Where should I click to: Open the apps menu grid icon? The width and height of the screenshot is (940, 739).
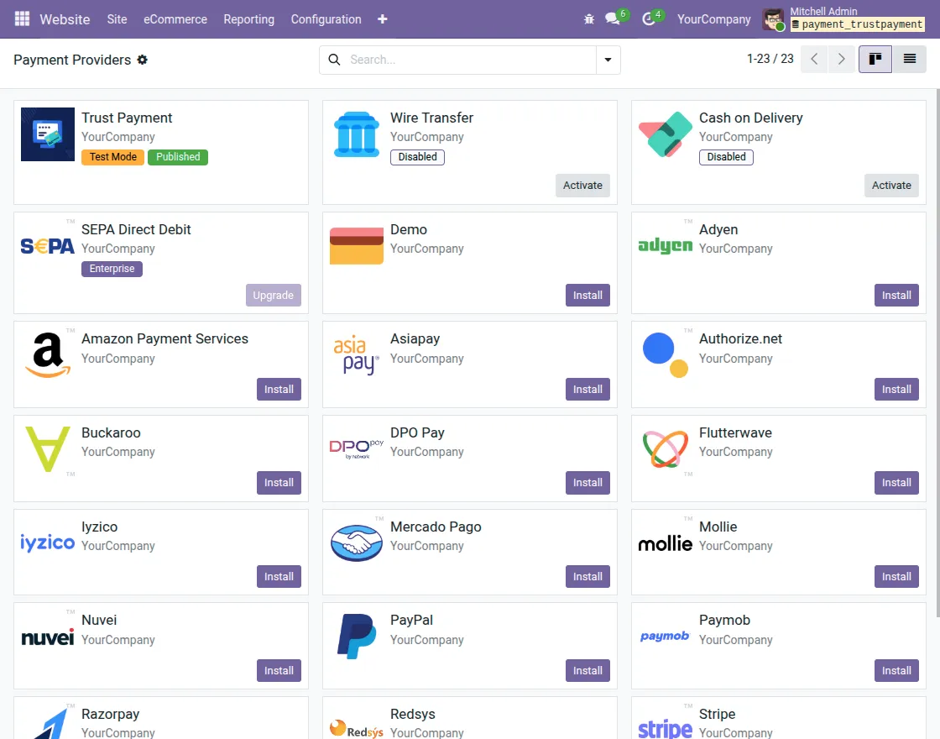[21, 18]
